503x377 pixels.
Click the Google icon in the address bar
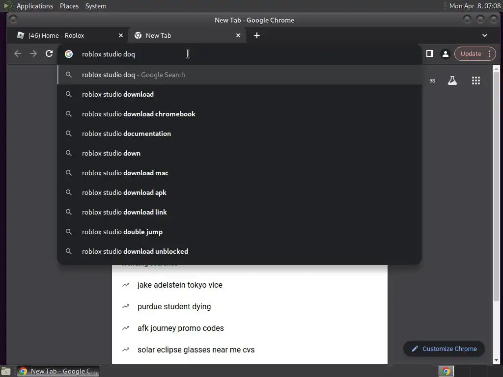pos(69,54)
